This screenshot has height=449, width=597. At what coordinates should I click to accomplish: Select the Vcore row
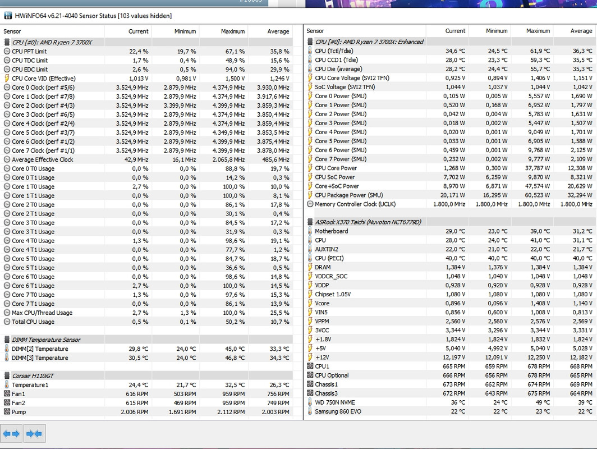(x=450, y=303)
